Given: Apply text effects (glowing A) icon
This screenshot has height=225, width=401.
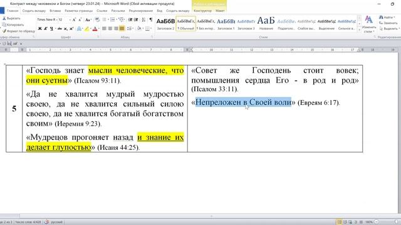Looking at the screenshot, I should pos(80,29).
